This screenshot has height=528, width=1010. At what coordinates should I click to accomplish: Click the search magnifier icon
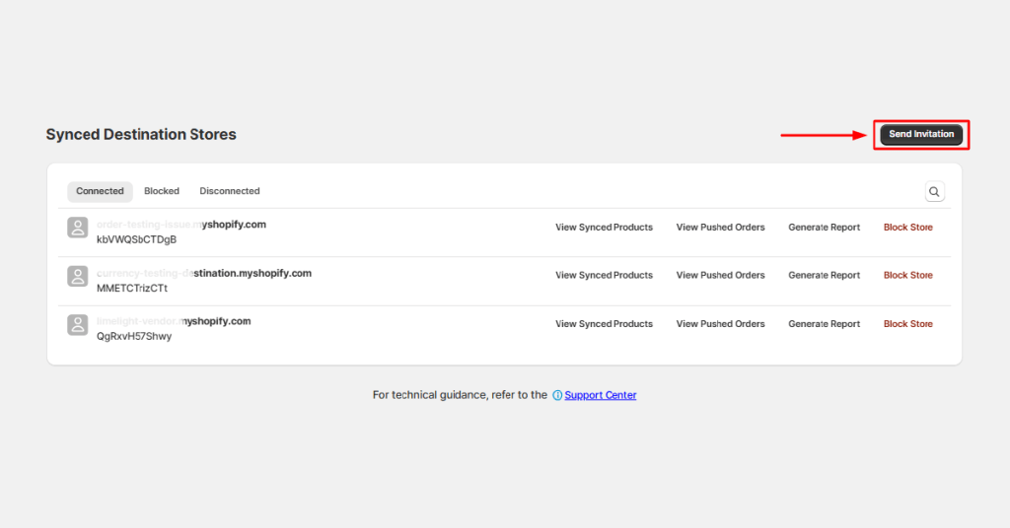(934, 192)
